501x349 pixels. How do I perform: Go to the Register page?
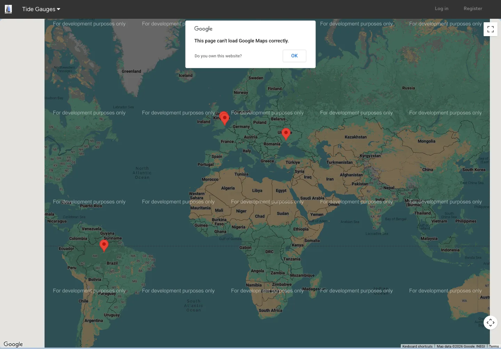(473, 9)
